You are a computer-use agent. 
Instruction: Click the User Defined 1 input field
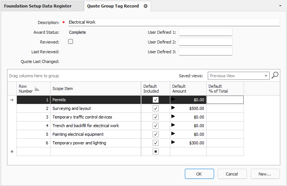(205, 32)
